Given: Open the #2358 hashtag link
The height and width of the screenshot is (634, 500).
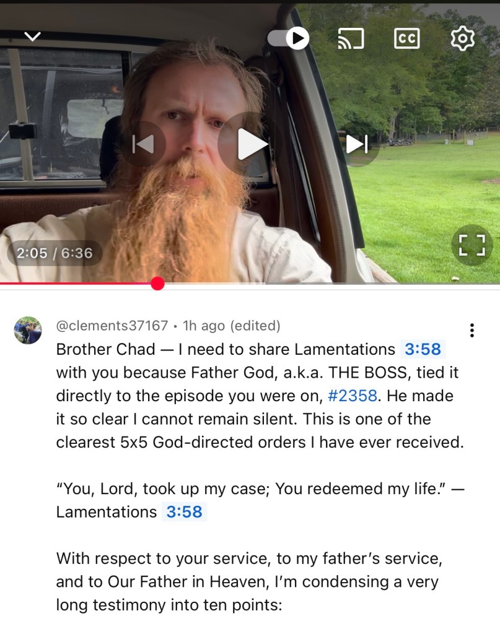Looking at the screenshot, I should [353, 396].
